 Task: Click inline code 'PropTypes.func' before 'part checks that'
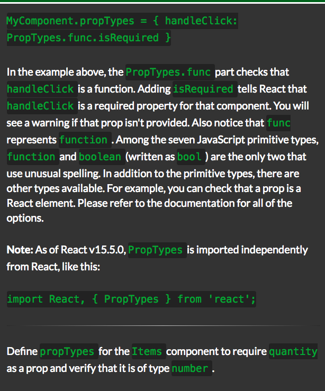pyautogui.click(x=170, y=72)
